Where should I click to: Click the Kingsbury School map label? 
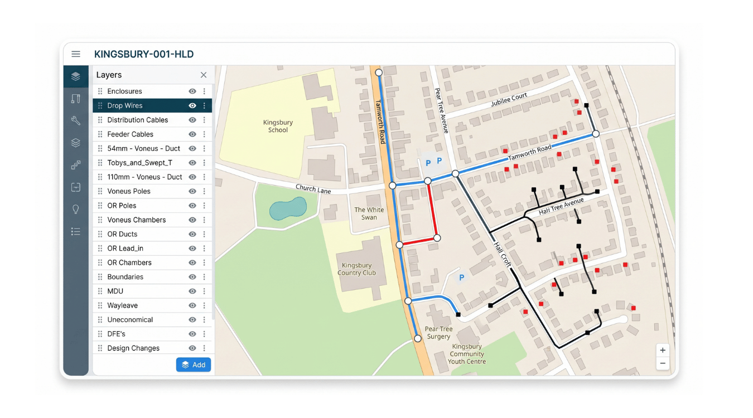coord(278,126)
